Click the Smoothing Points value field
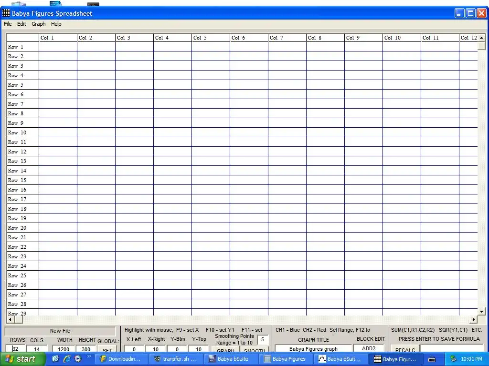Image resolution: width=489 pixels, height=366 pixels. pyautogui.click(x=263, y=339)
